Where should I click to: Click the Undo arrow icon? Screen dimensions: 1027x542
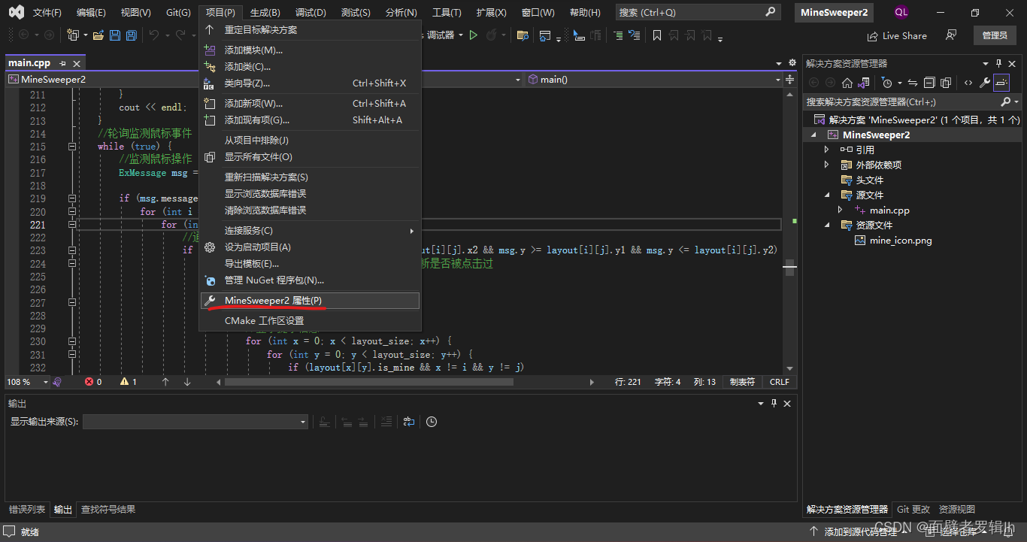tap(154, 35)
